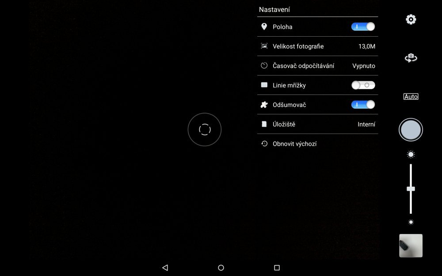This screenshot has height=276, width=442.
Task: Select Obnovit výchozí to reset settings
Action: click(x=295, y=144)
